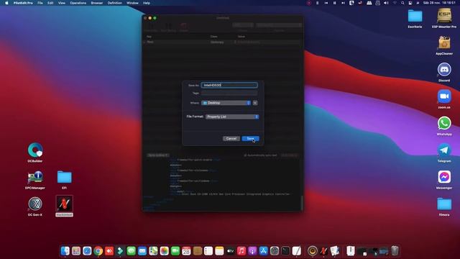The height and width of the screenshot is (259, 460).
Task: Click the Tags input field
Action: click(229, 93)
